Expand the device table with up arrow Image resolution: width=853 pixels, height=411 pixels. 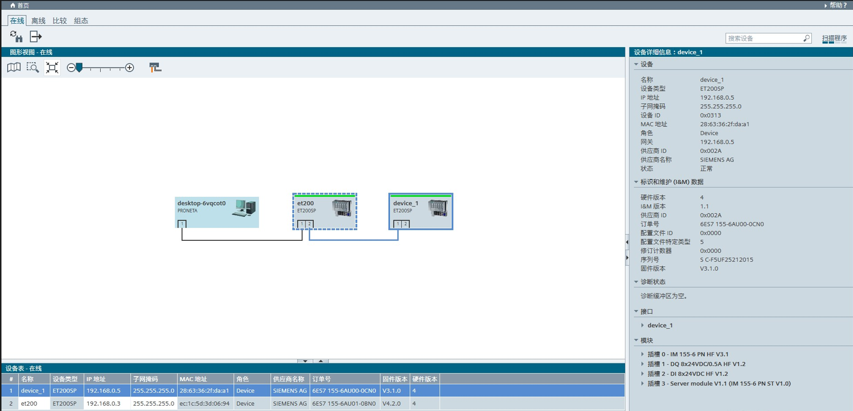[321, 361]
